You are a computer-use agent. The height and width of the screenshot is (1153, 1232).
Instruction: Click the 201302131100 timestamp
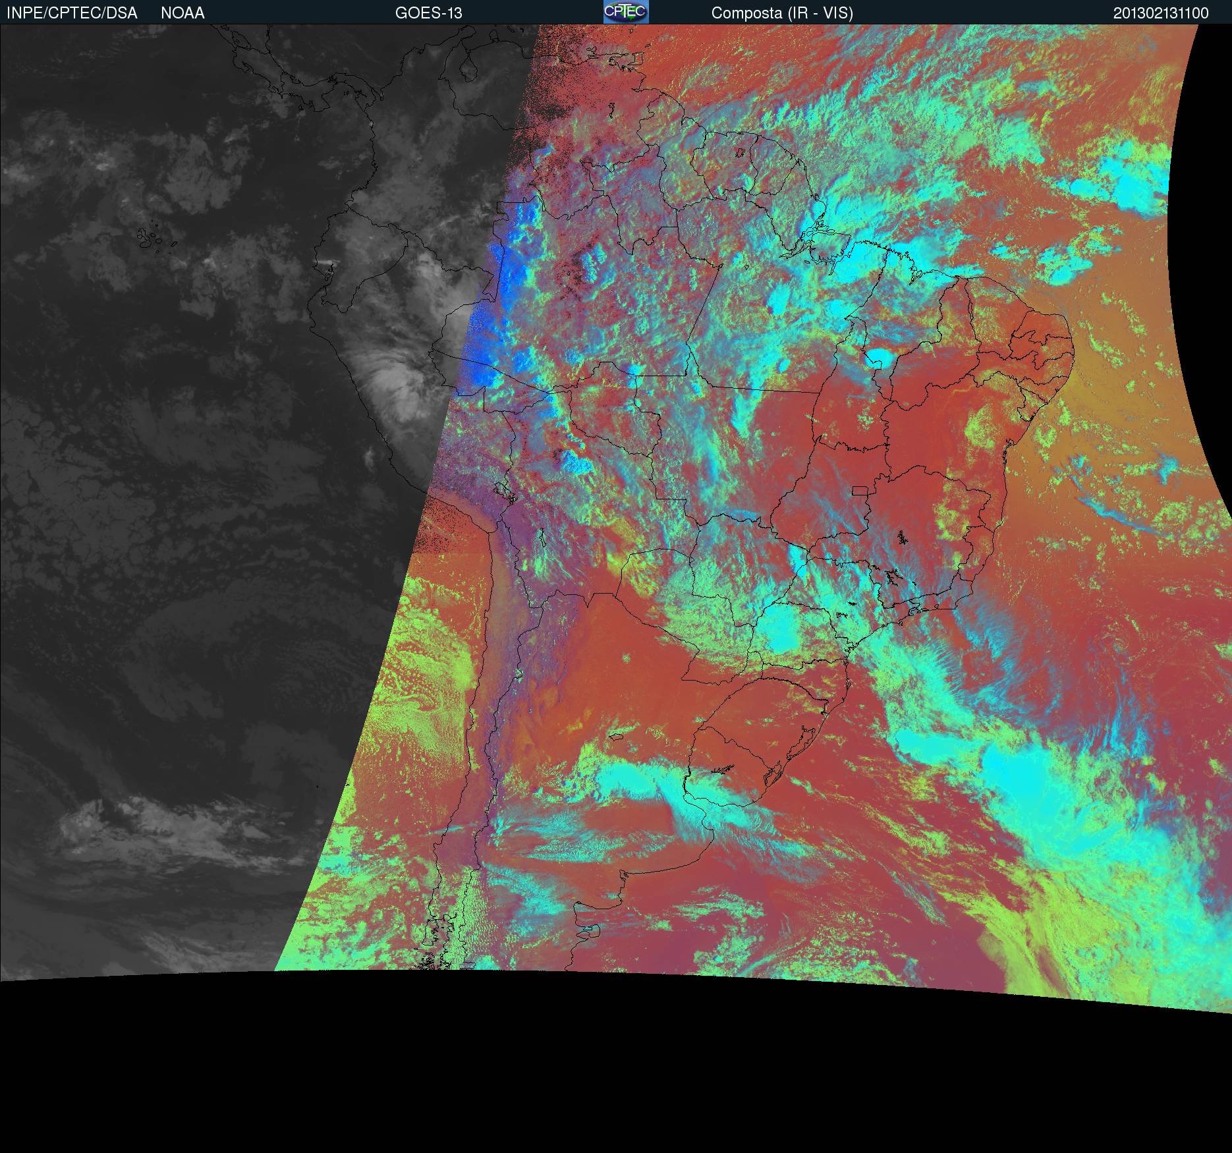pyautogui.click(x=1161, y=13)
